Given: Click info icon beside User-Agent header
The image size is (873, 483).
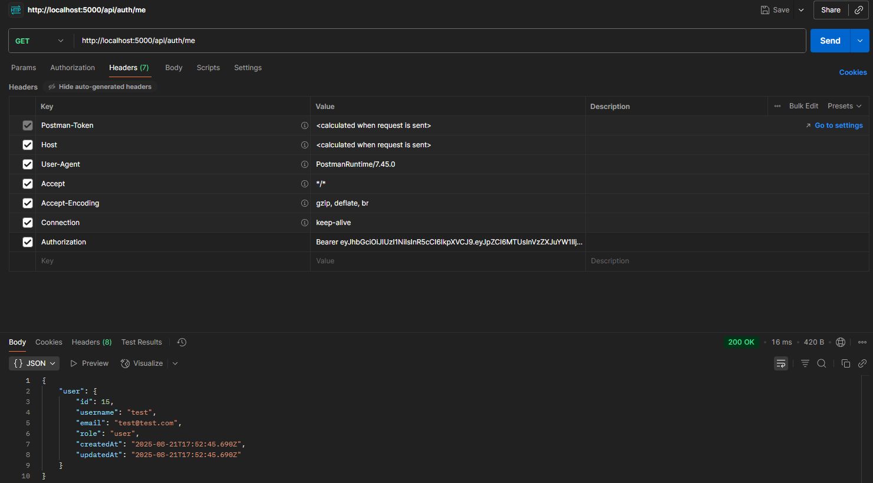Looking at the screenshot, I should click(305, 164).
